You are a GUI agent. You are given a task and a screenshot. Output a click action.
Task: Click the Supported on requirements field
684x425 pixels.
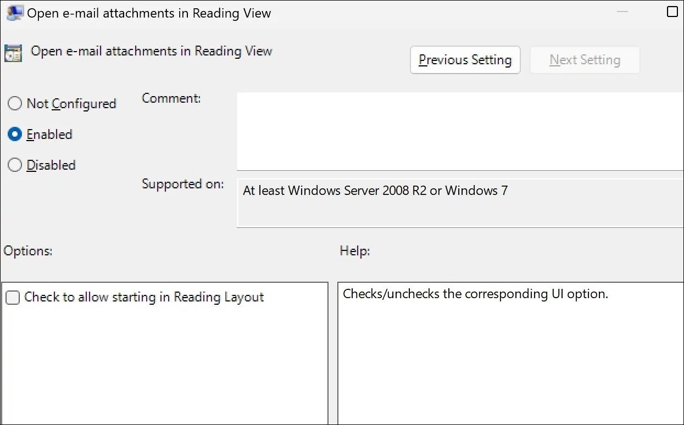pos(459,202)
